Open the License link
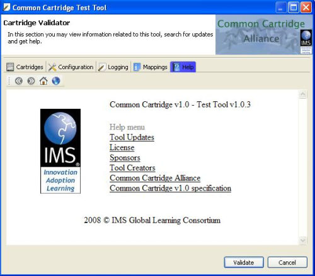This screenshot has height=276, width=315. [x=122, y=148]
